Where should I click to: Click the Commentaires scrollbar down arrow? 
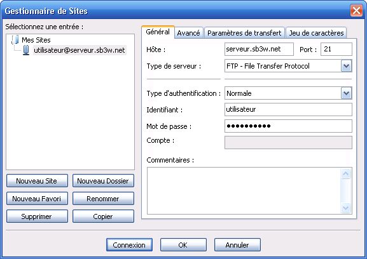[346, 208]
